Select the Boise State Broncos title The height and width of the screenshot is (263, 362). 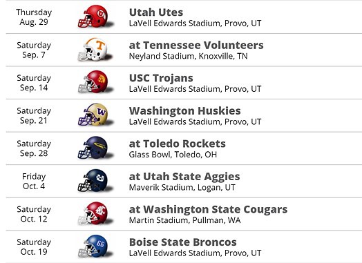183,242
